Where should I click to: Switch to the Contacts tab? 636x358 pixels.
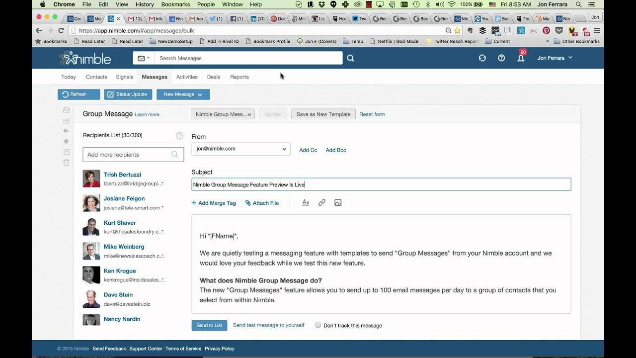[96, 77]
